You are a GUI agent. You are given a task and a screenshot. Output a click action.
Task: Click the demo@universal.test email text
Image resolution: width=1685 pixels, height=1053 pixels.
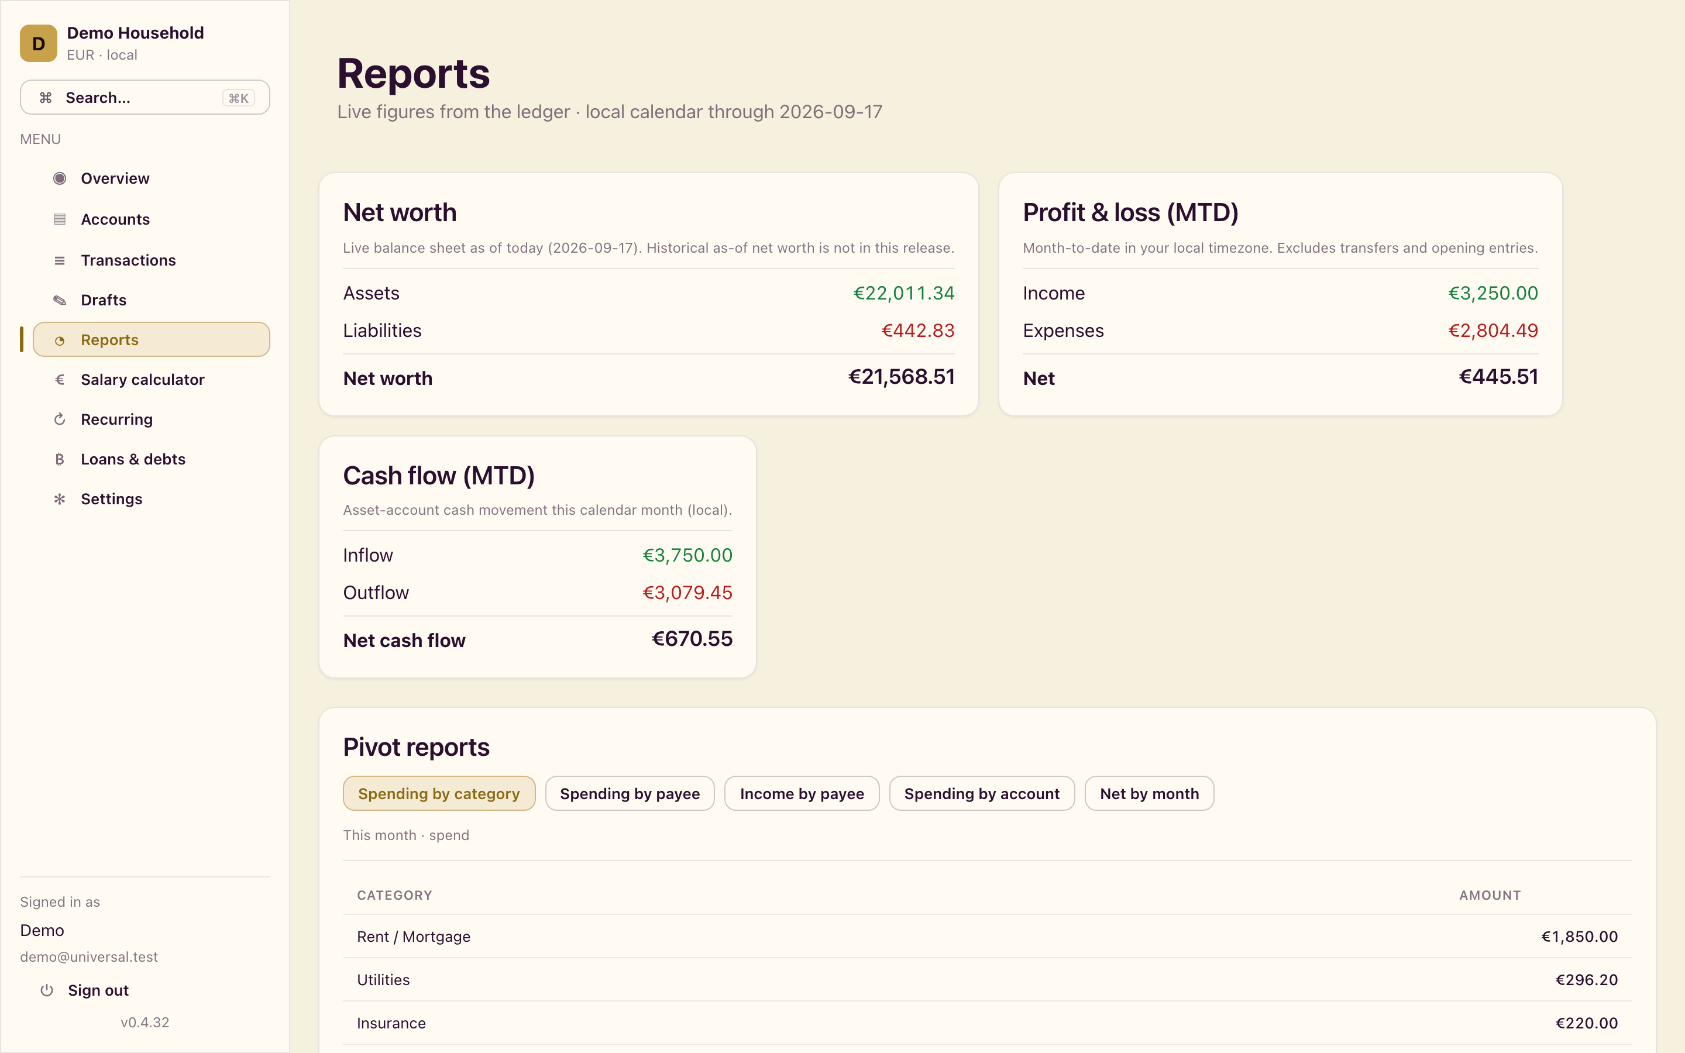point(89,957)
